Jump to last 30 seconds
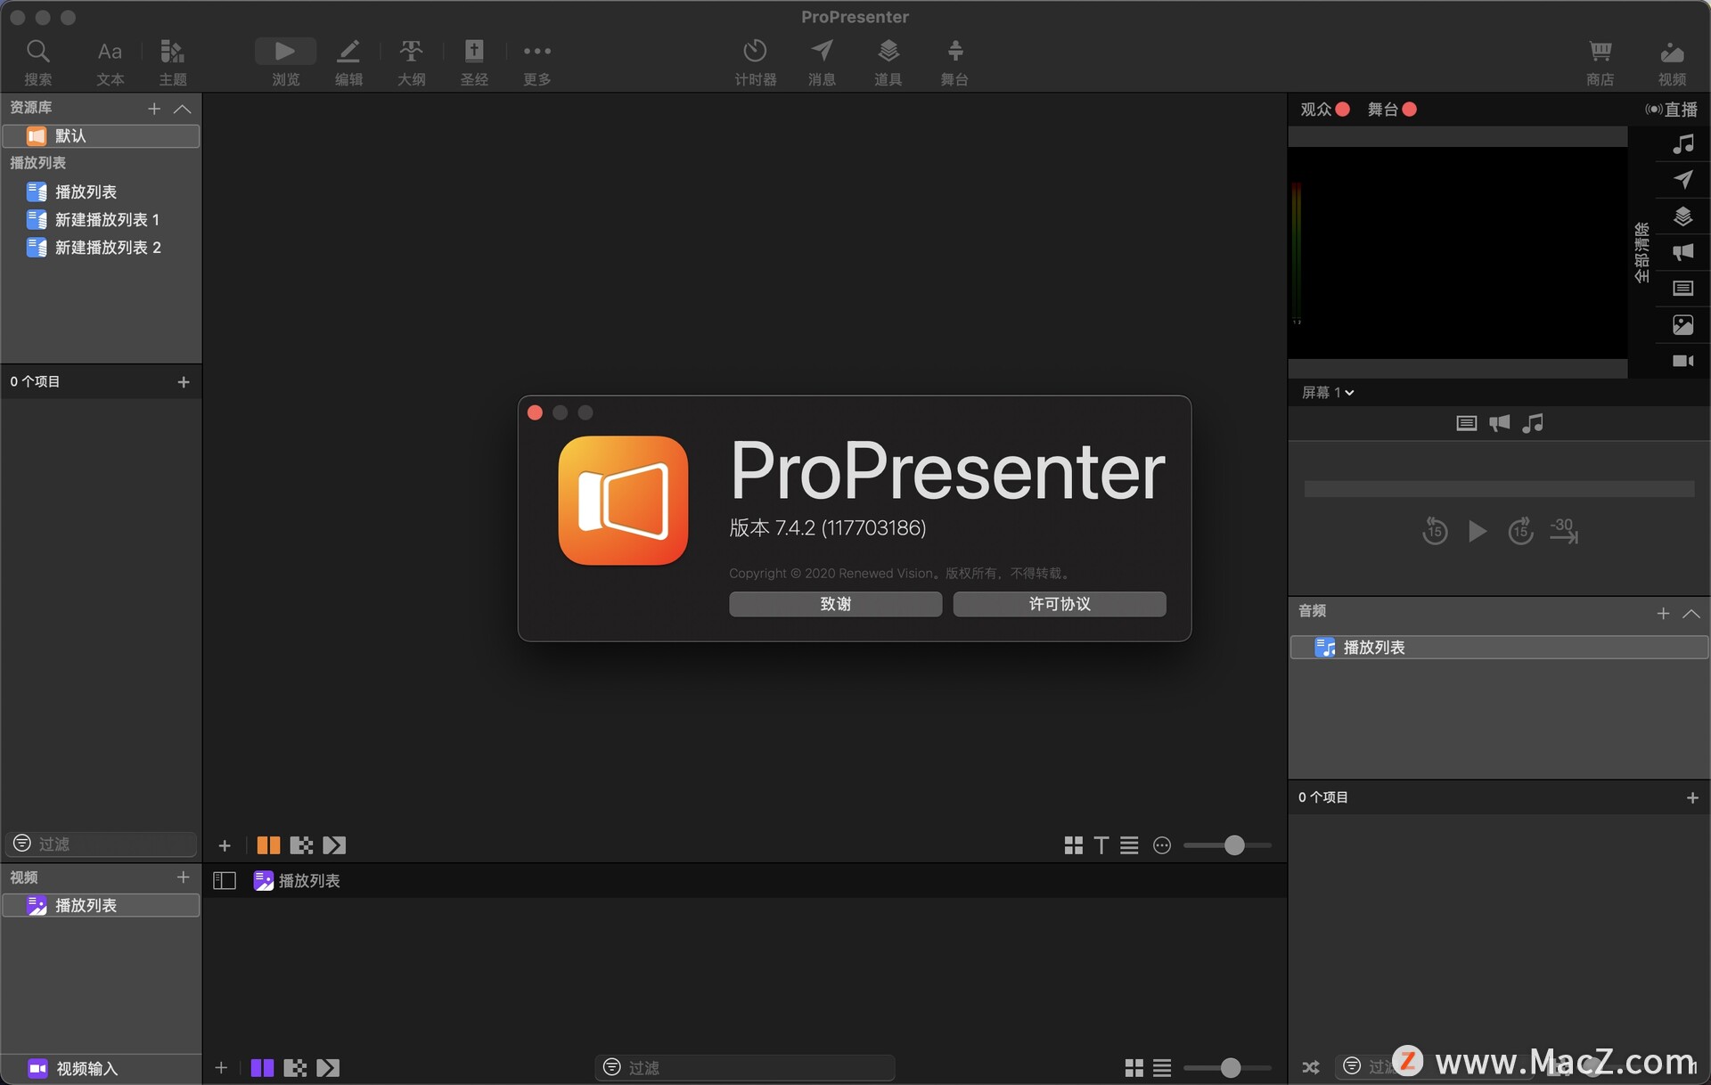 click(1564, 531)
